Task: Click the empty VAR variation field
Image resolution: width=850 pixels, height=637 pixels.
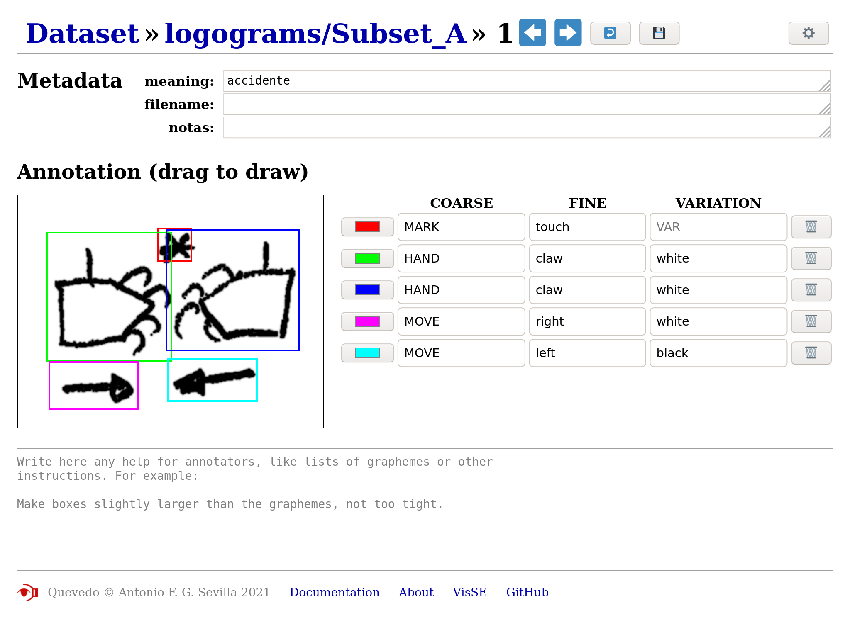Action: point(718,227)
